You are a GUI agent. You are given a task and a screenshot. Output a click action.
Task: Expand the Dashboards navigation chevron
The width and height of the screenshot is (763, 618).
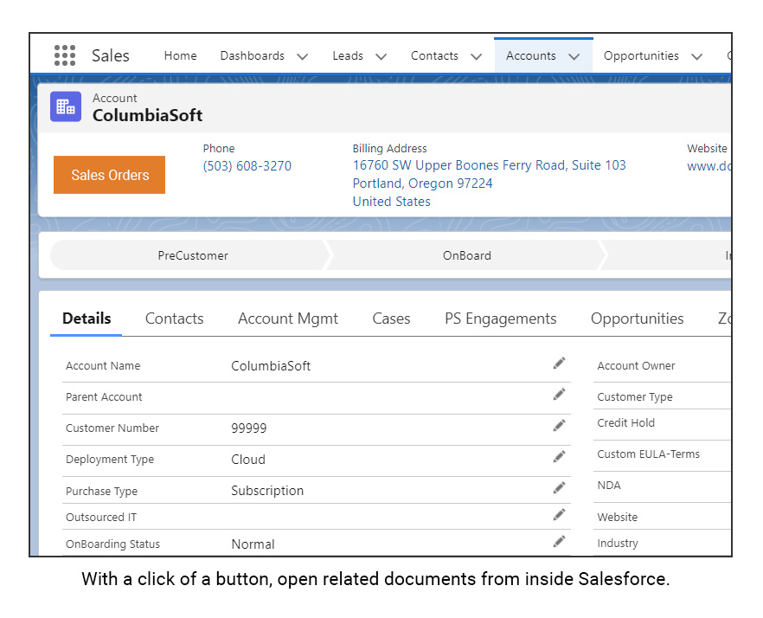pyautogui.click(x=303, y=56)
